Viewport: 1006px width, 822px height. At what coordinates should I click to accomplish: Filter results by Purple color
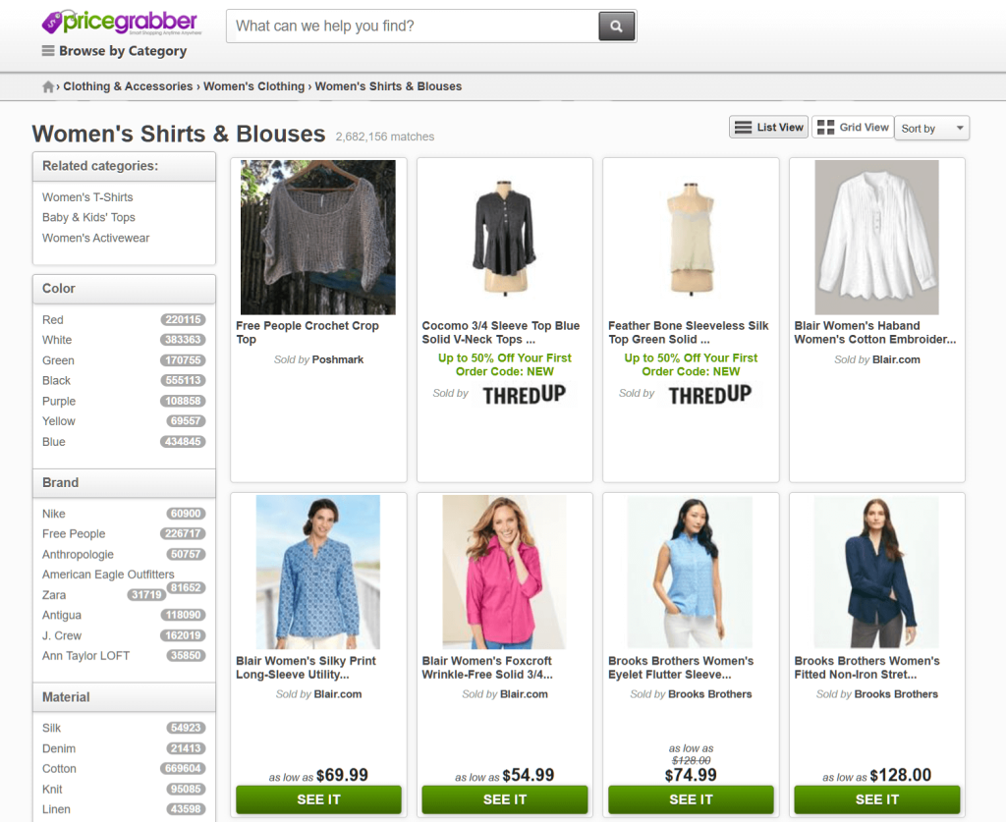point(58,401)
